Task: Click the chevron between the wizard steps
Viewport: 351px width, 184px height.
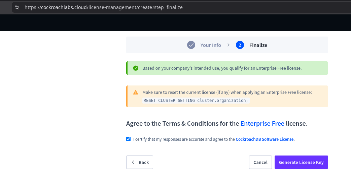Action: 228,45
